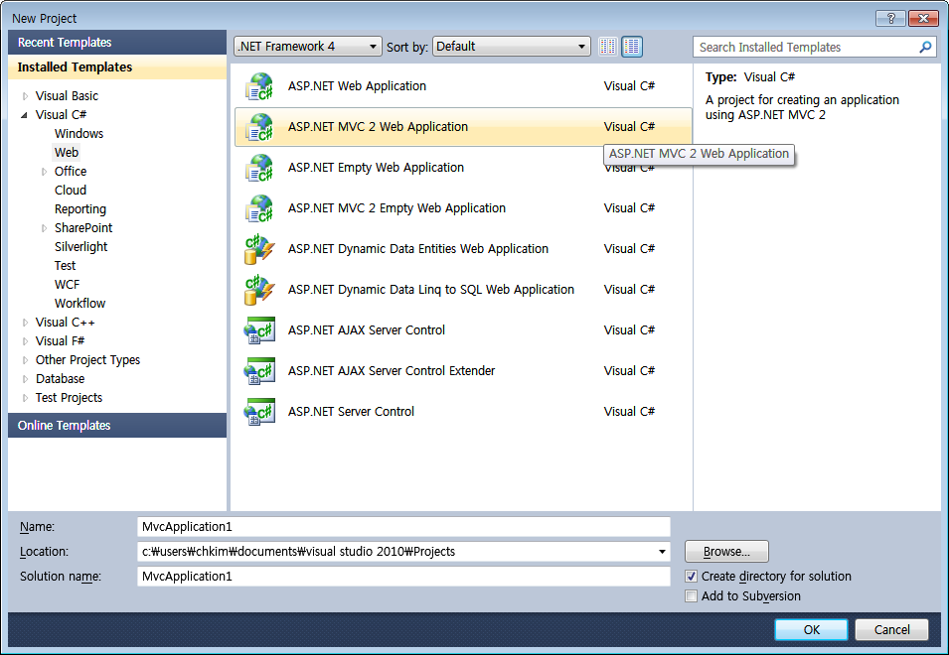Expand the SharePoint tree node
This screenshot has width=949, height=655.
pos(44,228)
